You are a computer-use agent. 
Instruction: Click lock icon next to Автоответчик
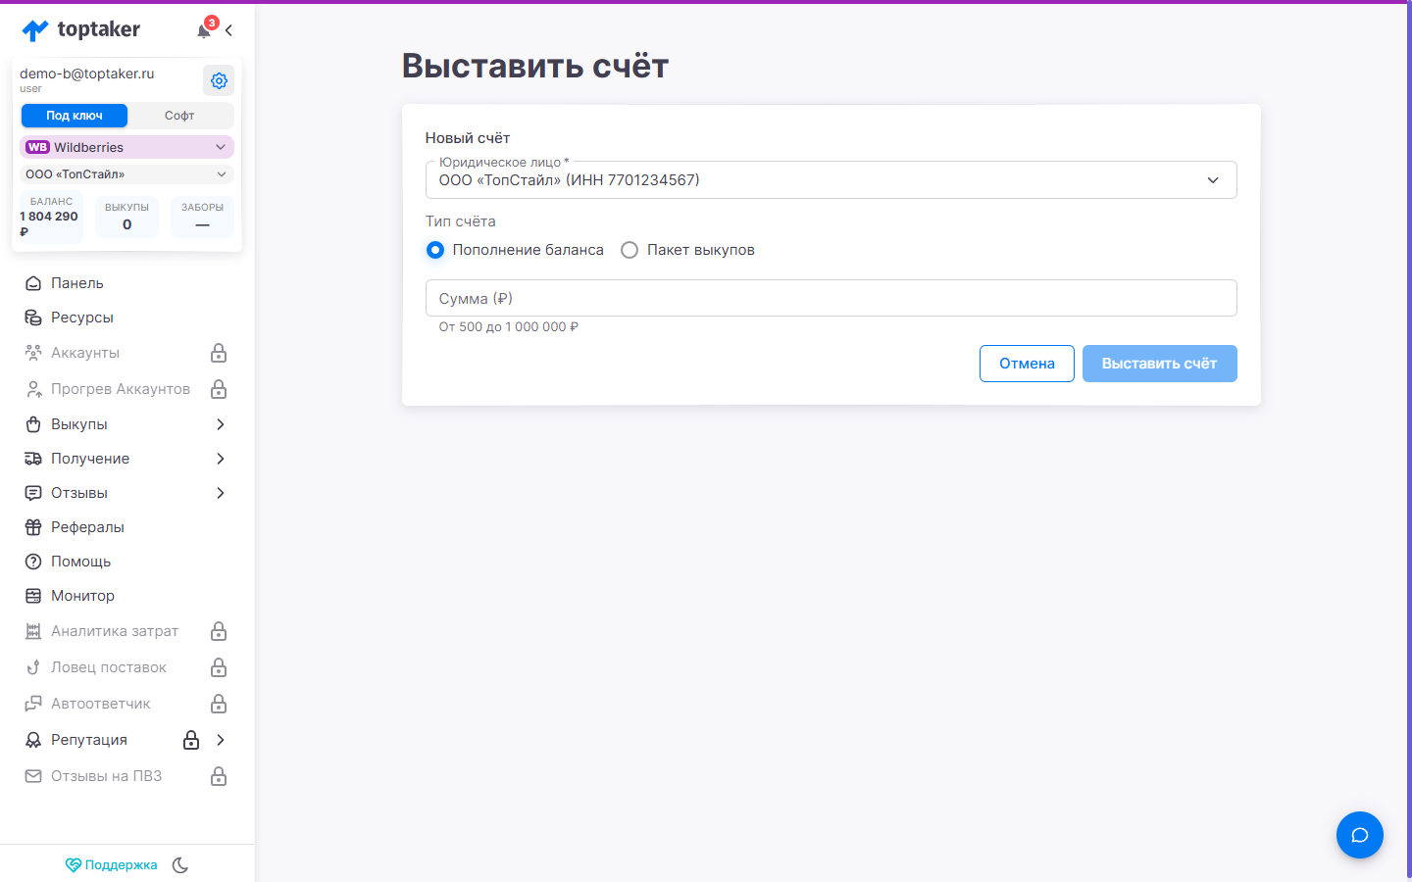[x=219, y=704]
